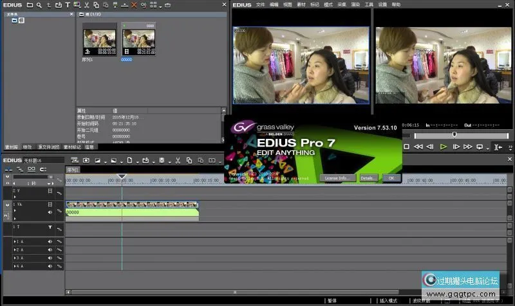Mute audio on the 1 VA track
Image resolution: width=515 pixels, height=306 pixels.
(50, 212)
